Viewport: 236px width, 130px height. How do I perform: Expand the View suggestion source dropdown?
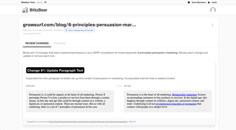click(132, 121)
